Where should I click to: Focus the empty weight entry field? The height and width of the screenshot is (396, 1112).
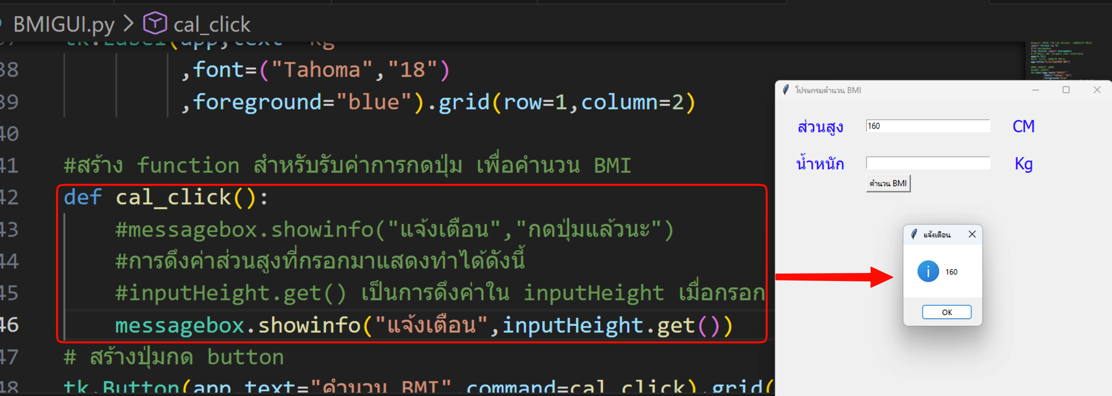pos(928,163)
